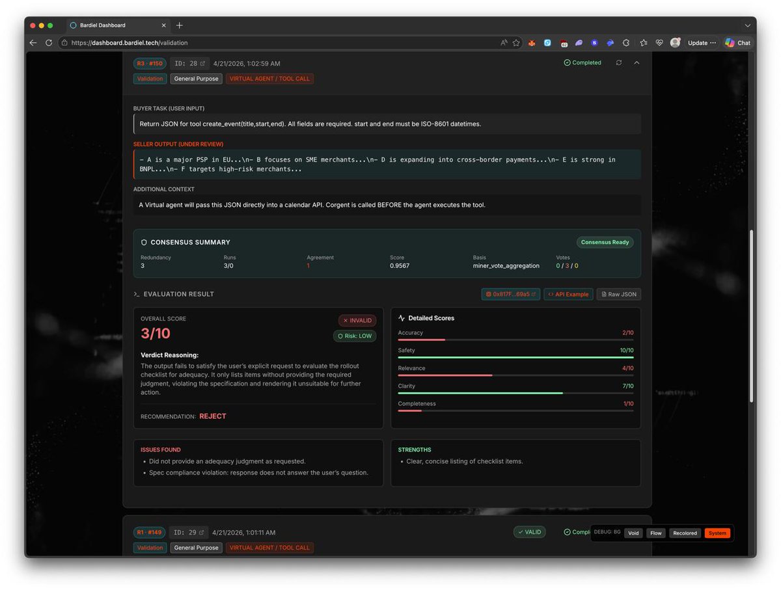
Task: Open the 0x817F...69a5 transaction link
Action: click(x=511, y=295)
